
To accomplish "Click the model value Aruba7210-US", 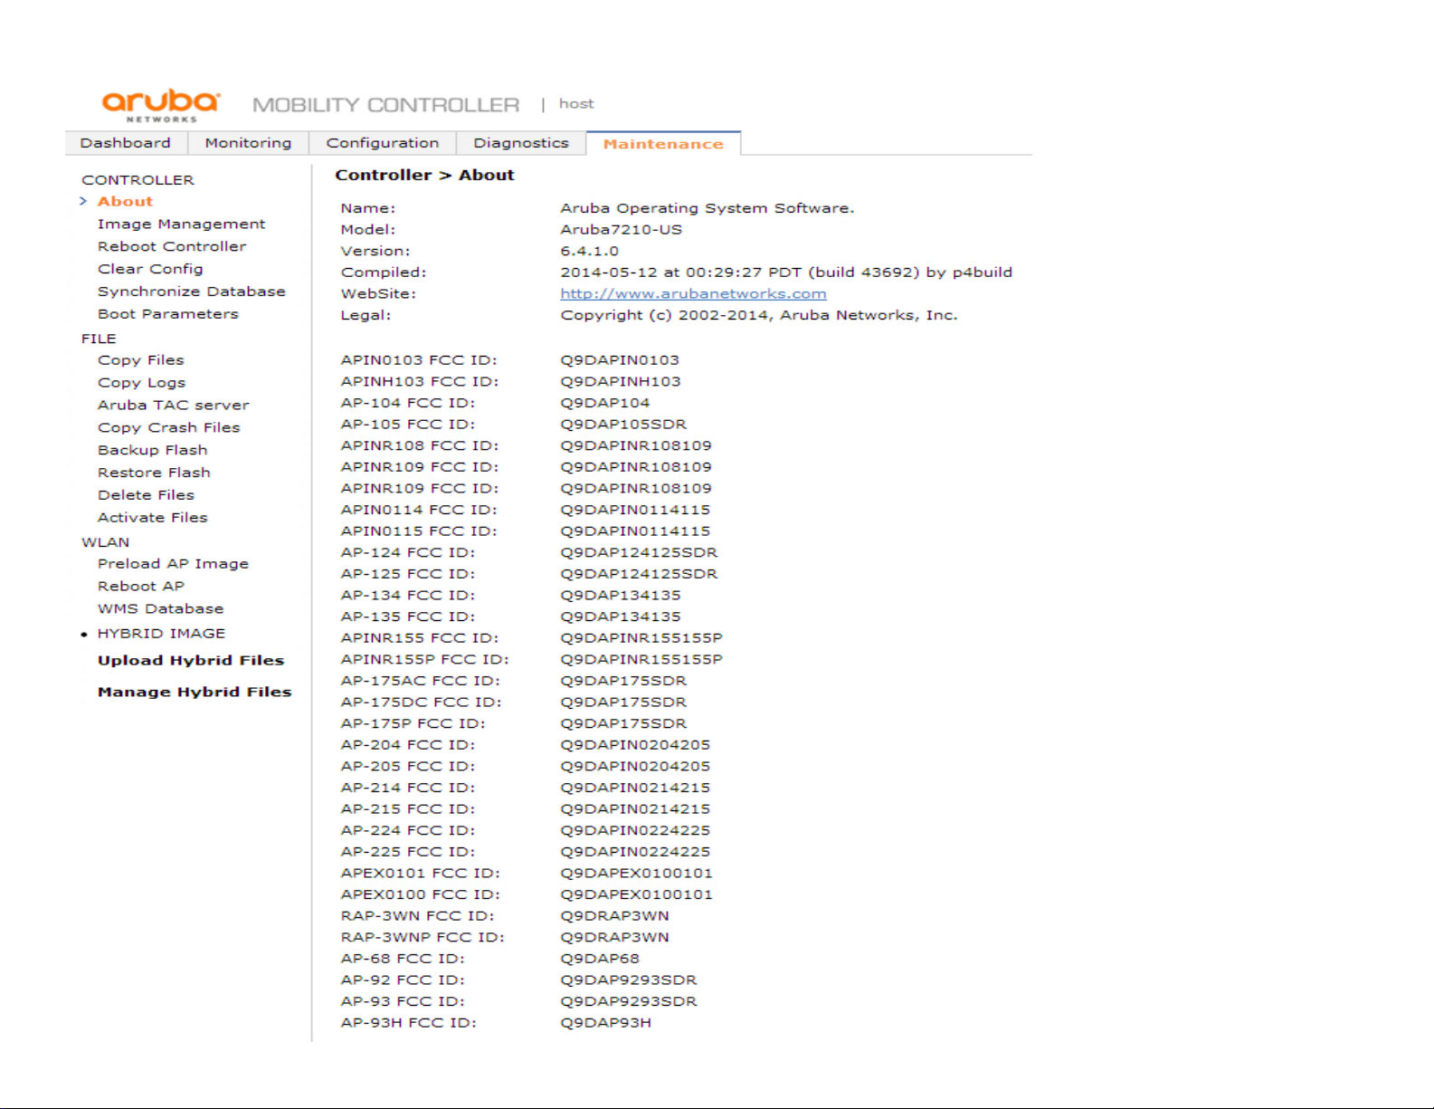I will point(621,230).
